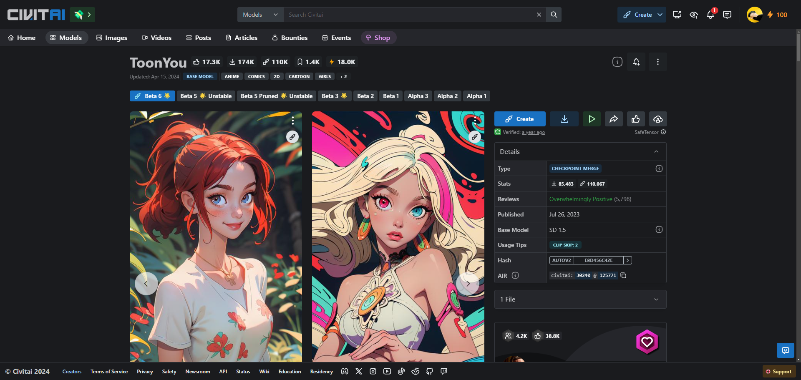Click the Verified a year ago link
Viewport: 801px width, 380px height.
pyautogui.click(x=533, y=132)
